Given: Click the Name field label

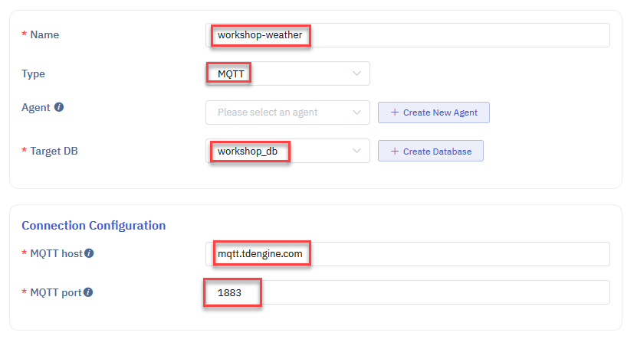Looking at the screenshot, I should (x=44, y=35).
